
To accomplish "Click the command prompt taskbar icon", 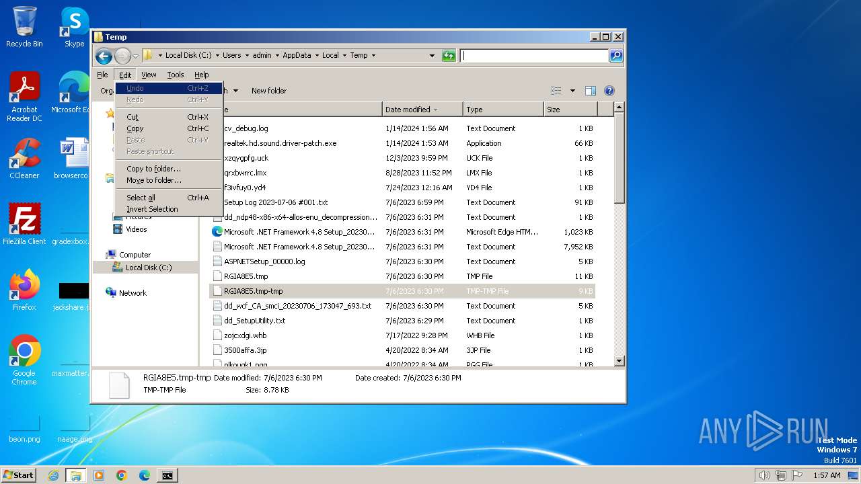I will (x=167, y=475).
